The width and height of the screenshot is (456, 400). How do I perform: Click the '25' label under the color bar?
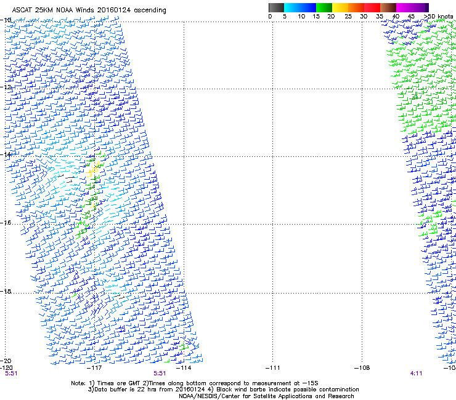[348, 17]
